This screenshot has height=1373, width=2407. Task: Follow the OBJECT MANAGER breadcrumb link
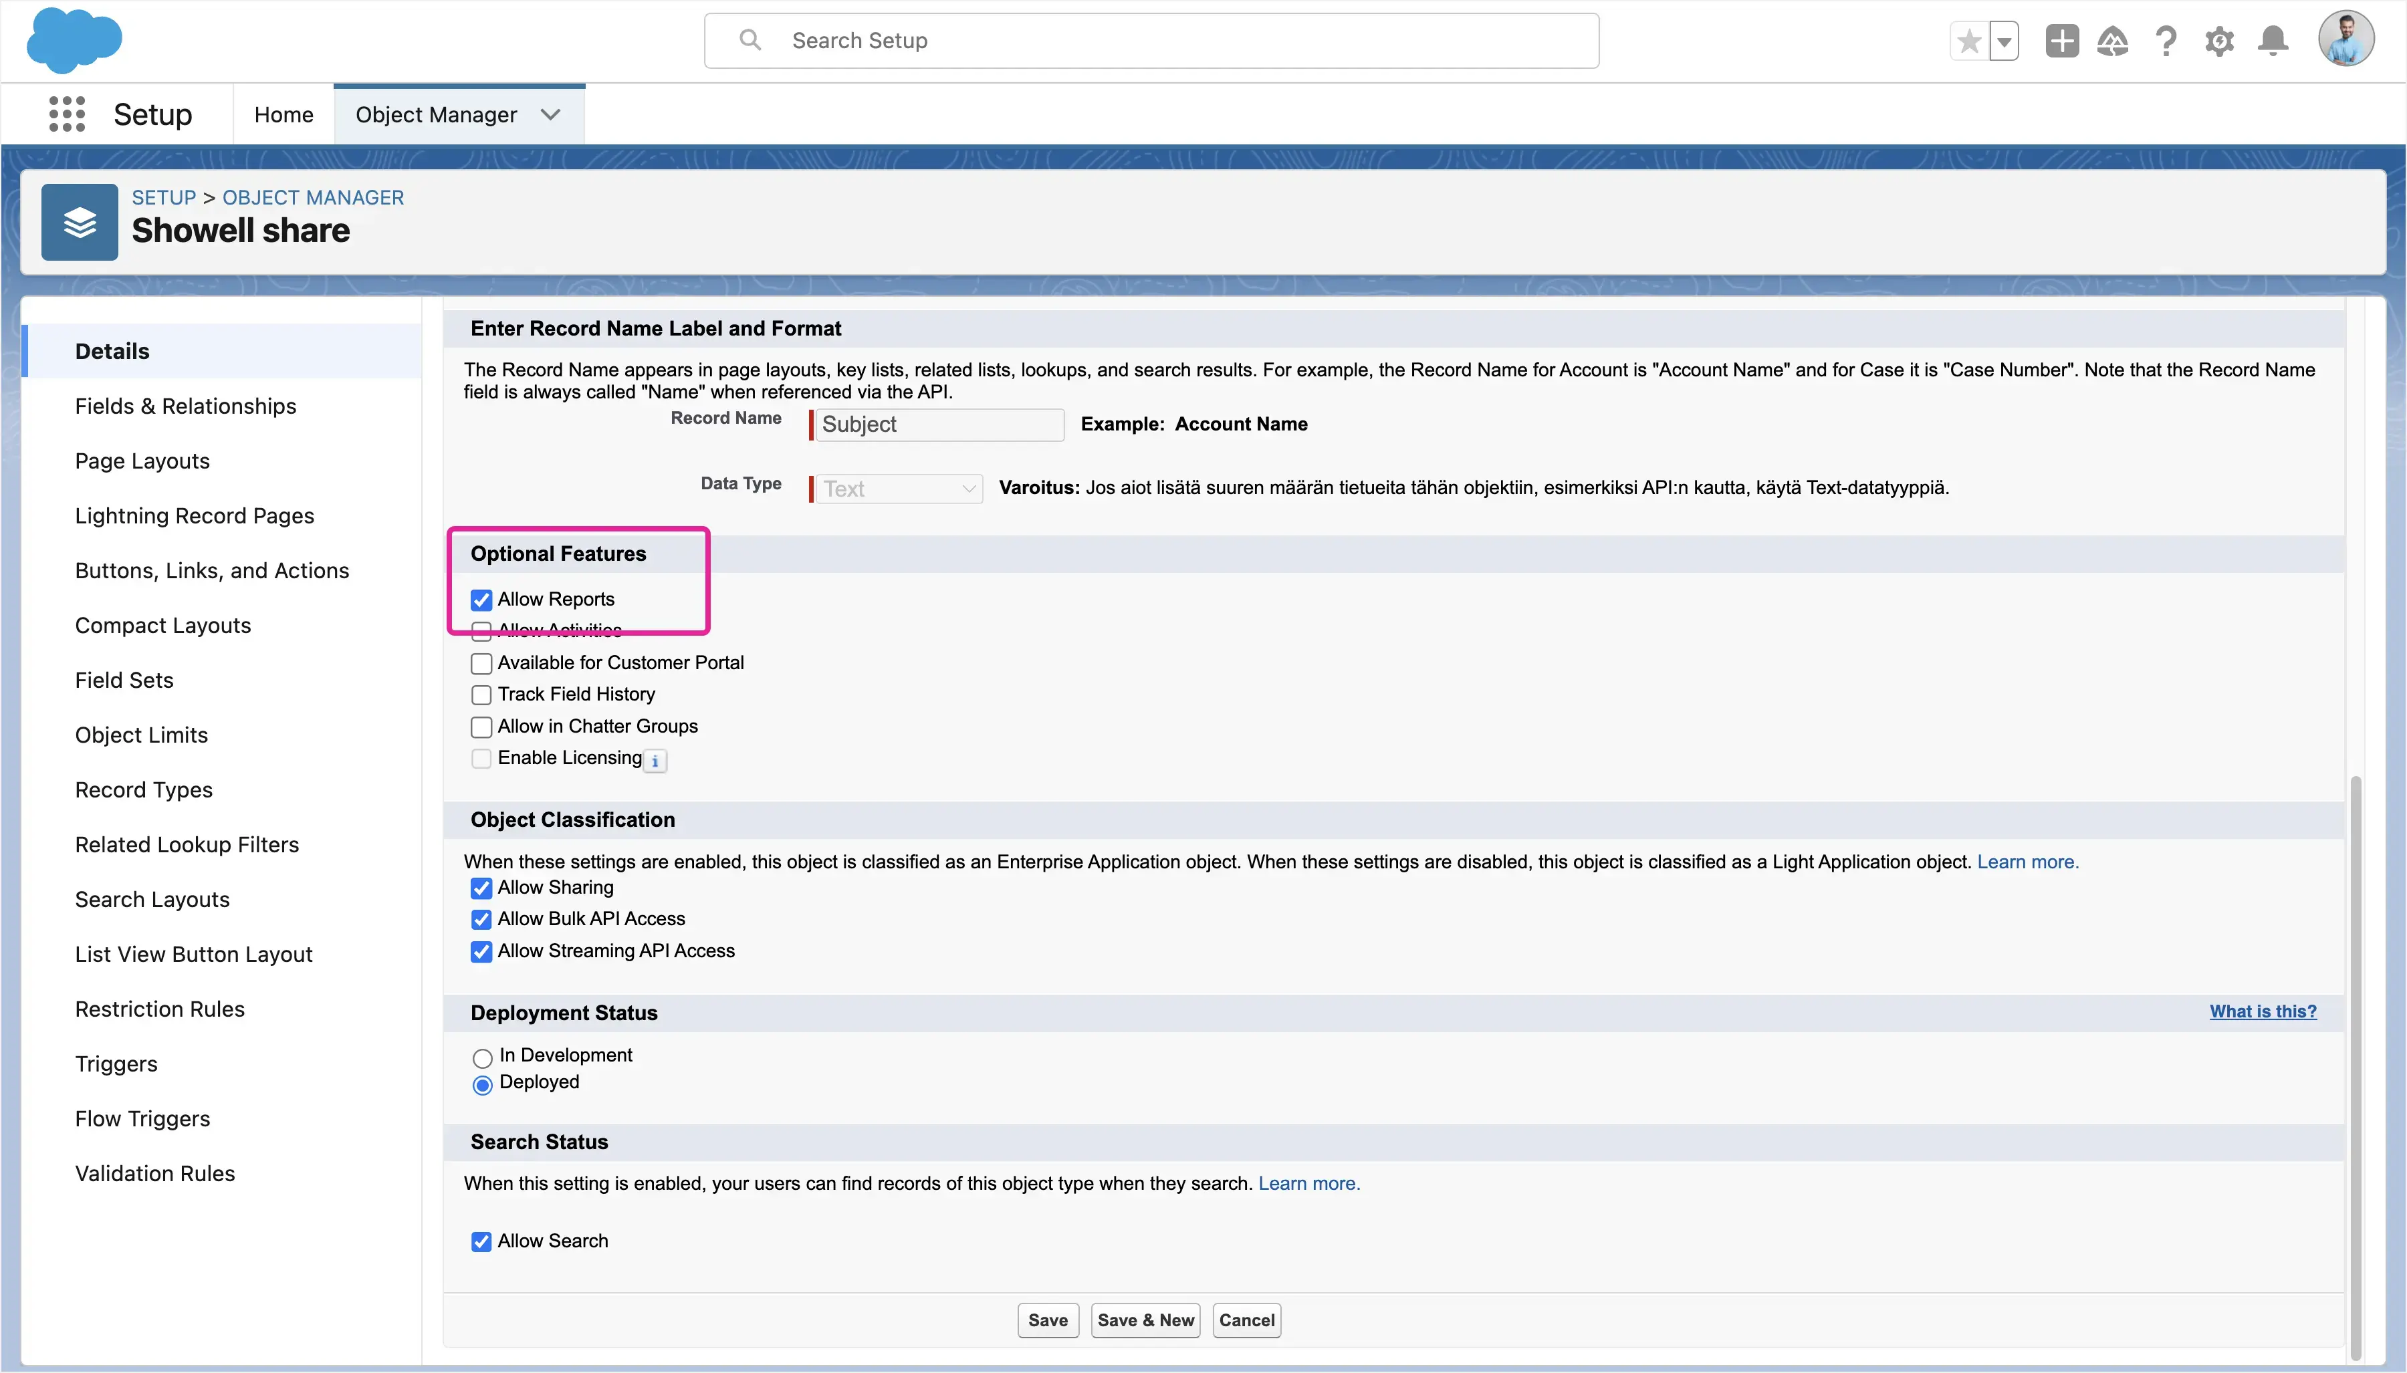point(313,197)
